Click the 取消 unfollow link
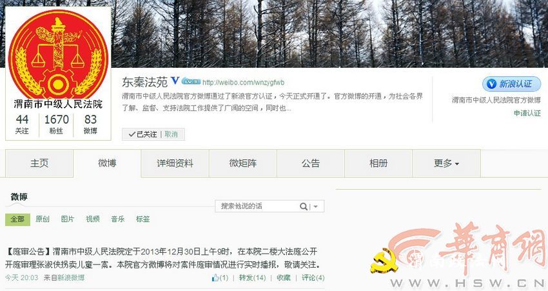The width and height of the screenshot is (548, 291). (171, 134)
